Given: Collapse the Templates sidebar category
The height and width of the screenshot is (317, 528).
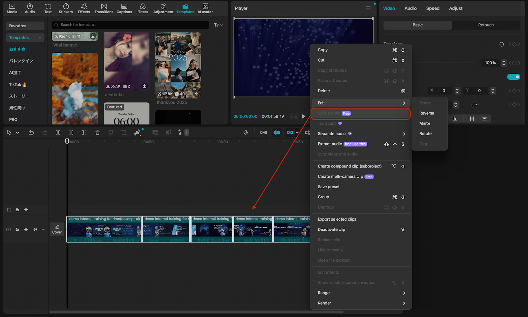Looking at the screenshot, I should coord(40,38).
